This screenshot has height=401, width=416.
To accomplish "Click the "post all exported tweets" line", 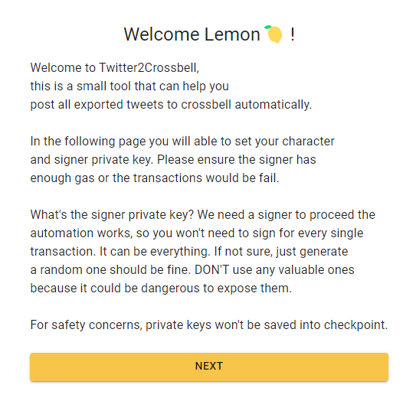I will coord(171,104).
